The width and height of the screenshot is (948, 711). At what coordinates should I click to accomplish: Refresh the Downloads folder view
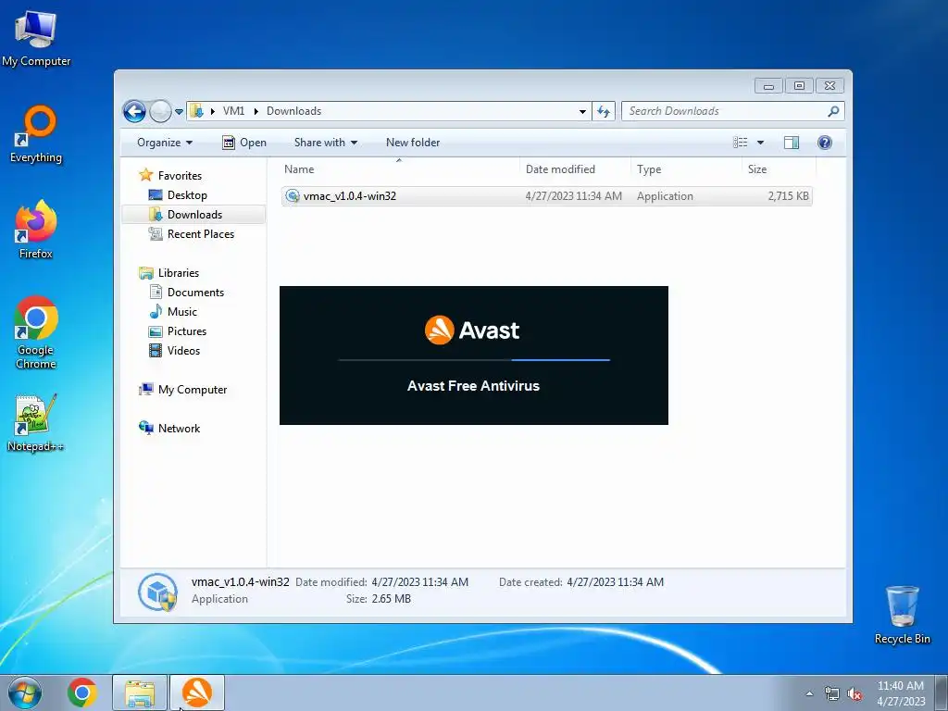(x=604, y=111)
